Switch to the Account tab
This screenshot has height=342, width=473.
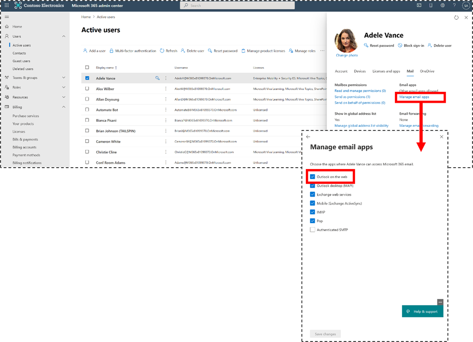click(x=341, y=71)
